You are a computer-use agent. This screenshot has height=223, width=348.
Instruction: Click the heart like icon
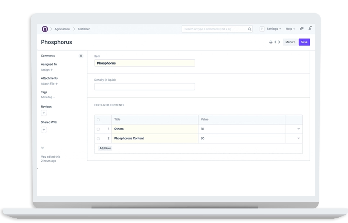coord(43,148)
